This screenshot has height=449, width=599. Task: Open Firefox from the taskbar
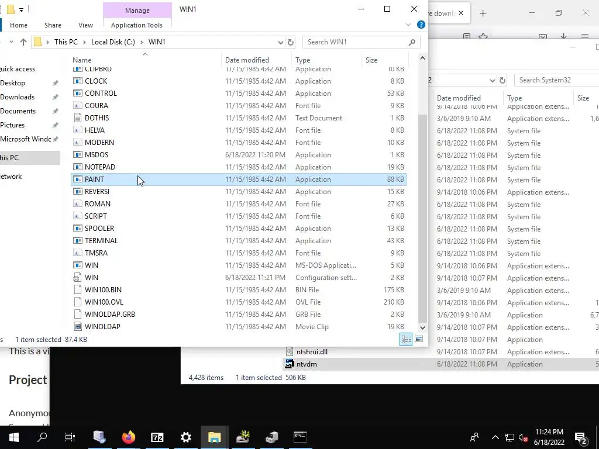pos(128,437)
